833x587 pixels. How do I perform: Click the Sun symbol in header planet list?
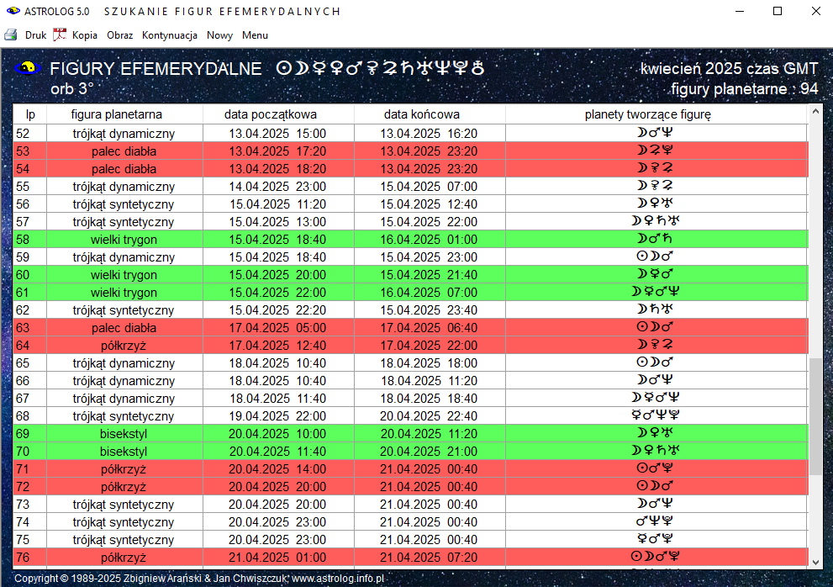pos(285,68)
